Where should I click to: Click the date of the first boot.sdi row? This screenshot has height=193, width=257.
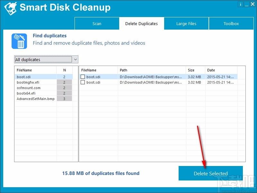pos(220,77)
